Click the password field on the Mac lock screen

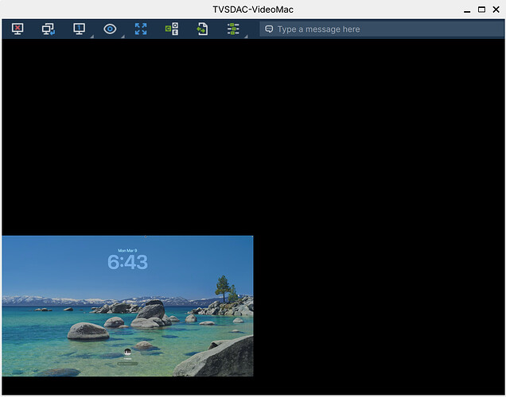[127, 364]
